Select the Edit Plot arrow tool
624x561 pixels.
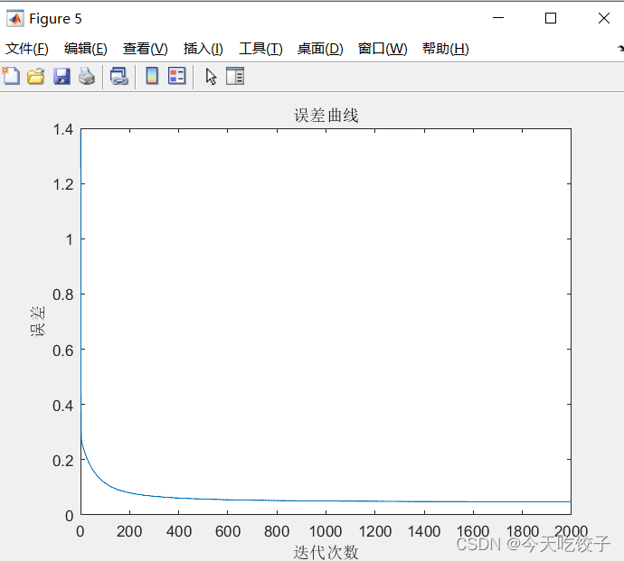(211, 77)
